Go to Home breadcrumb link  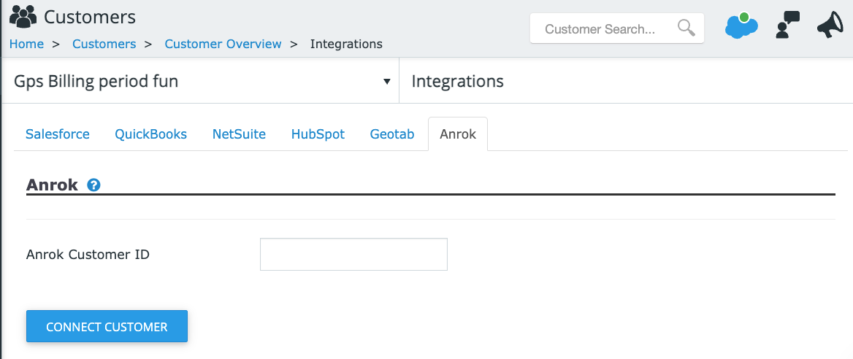26,44
